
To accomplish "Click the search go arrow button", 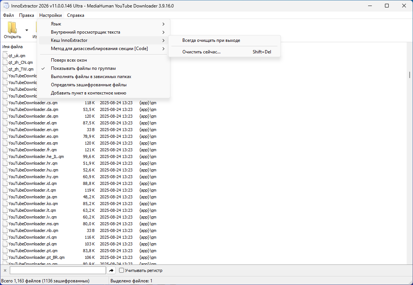I will click(x=111, y=270).
